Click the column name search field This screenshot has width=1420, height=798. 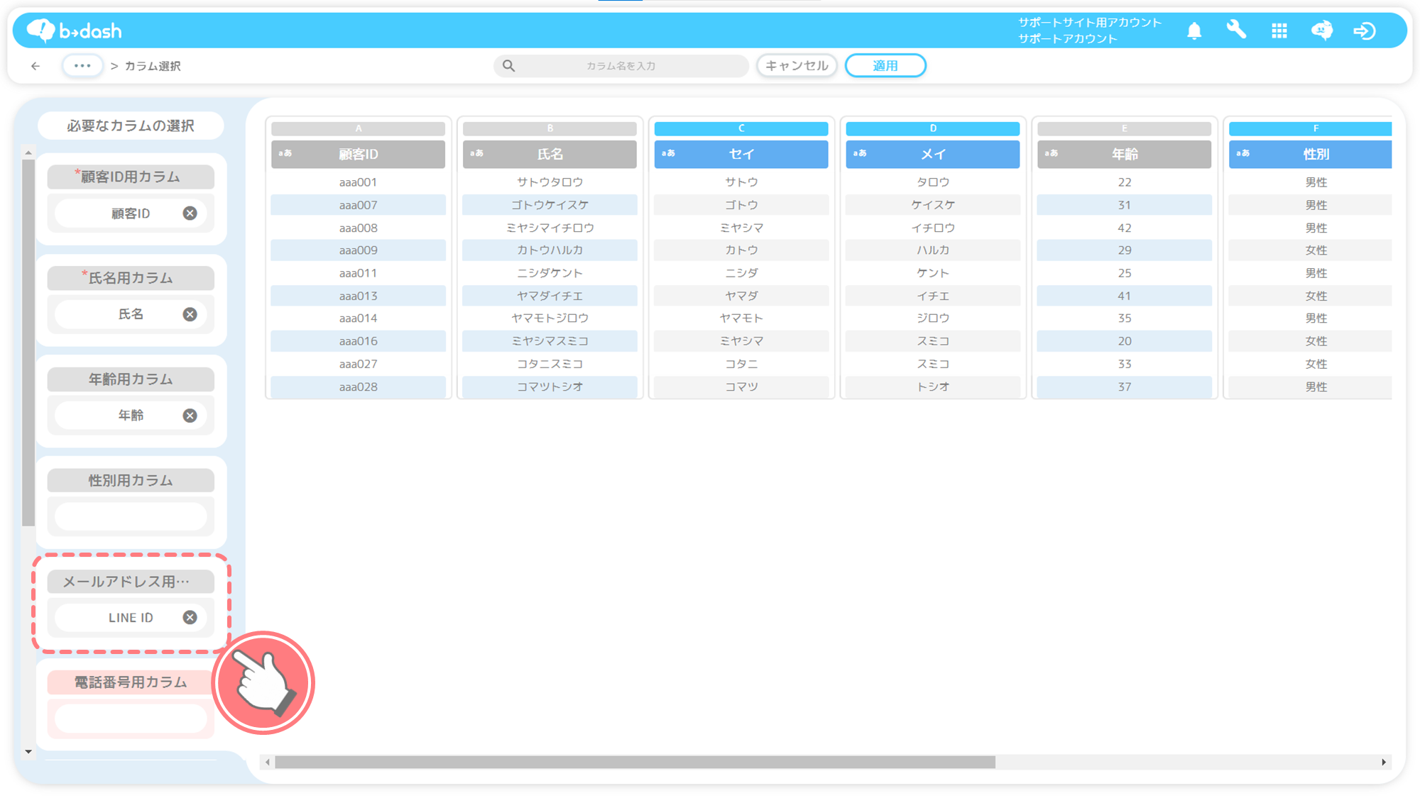pyautogui.click(x=621, y=66)
